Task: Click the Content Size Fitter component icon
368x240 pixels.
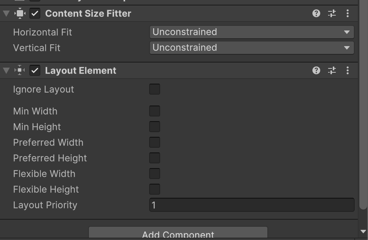Action: coord(20,14)
